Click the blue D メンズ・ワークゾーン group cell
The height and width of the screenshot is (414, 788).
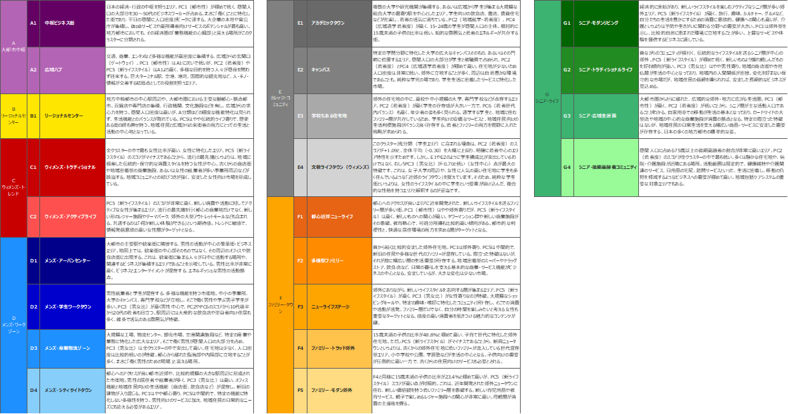pyautogui.click(x=13, y=325)
